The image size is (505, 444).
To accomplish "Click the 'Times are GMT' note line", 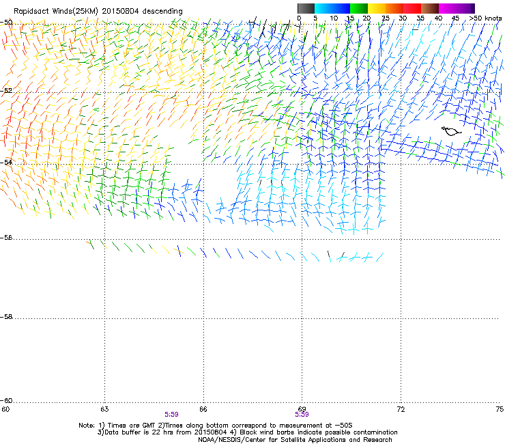I will [x=216, y=426].
